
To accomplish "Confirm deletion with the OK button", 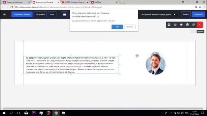I will click(x=117, y=27).
